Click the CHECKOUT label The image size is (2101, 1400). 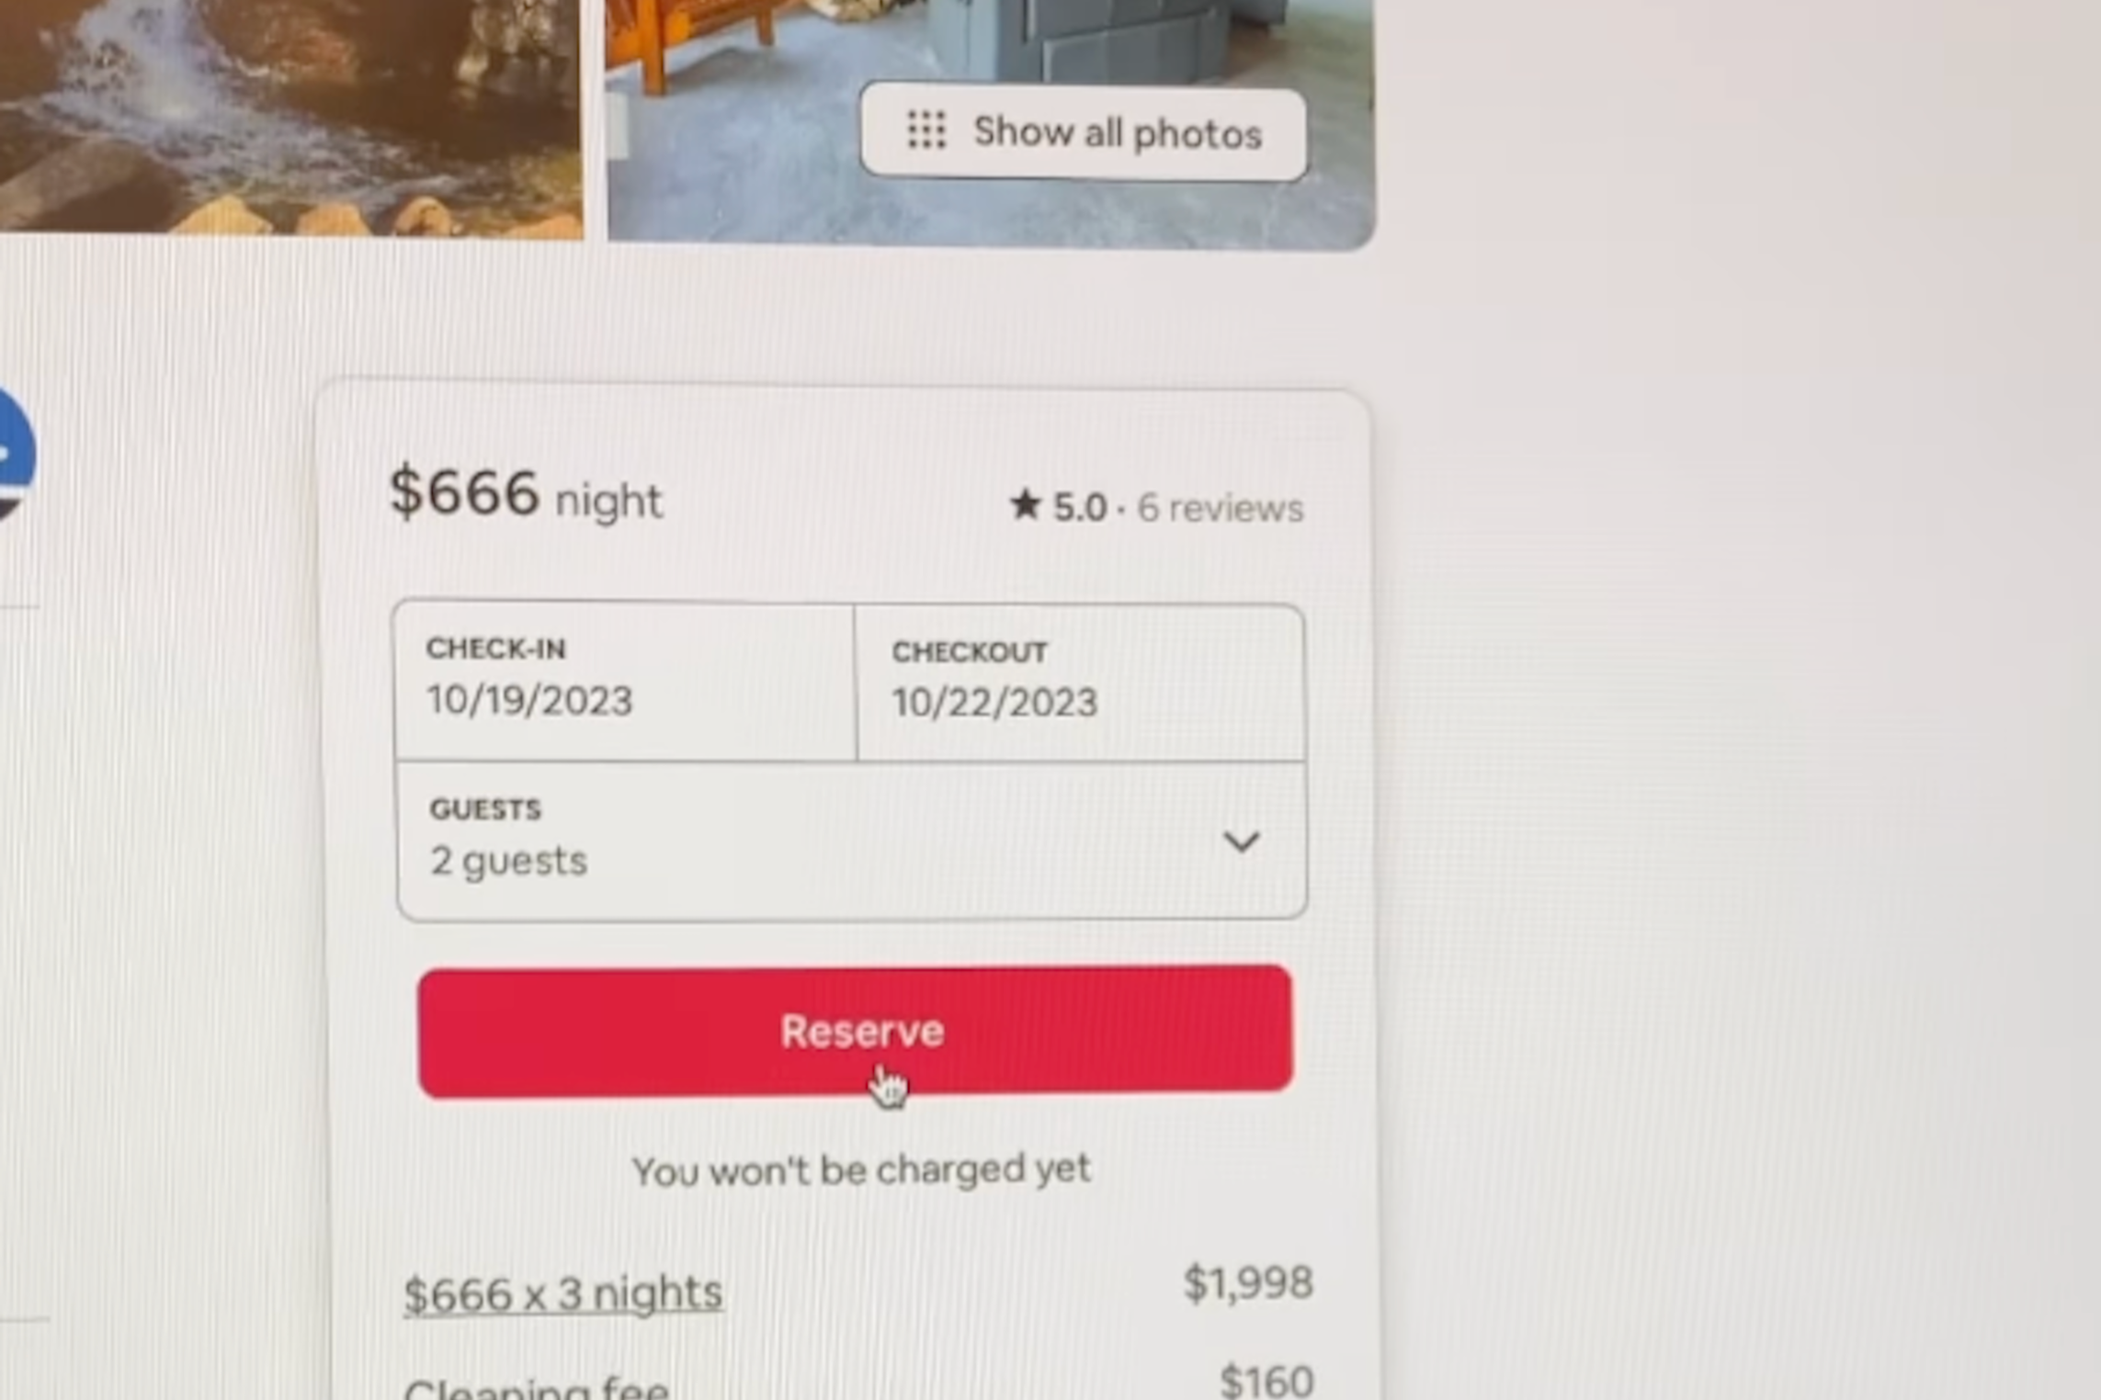pos(969,651)
